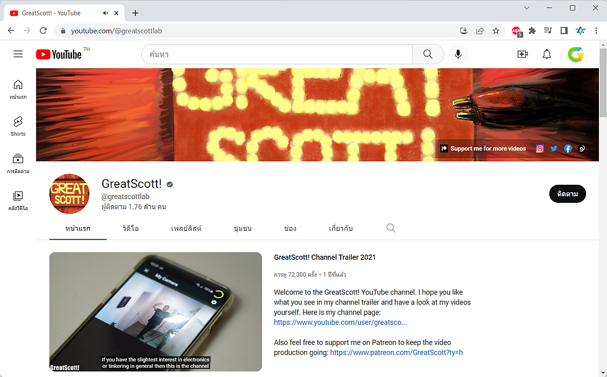
Task: Start voice search with microphone icon
Action: [x=458, y=54]
